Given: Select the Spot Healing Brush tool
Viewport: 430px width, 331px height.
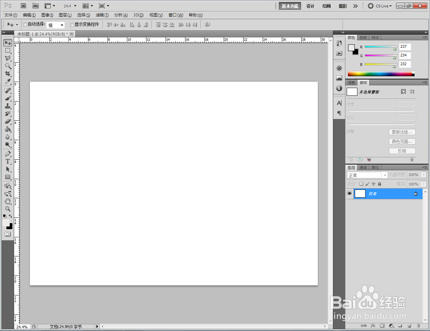Looking at the screenshot, I should 8,91.
